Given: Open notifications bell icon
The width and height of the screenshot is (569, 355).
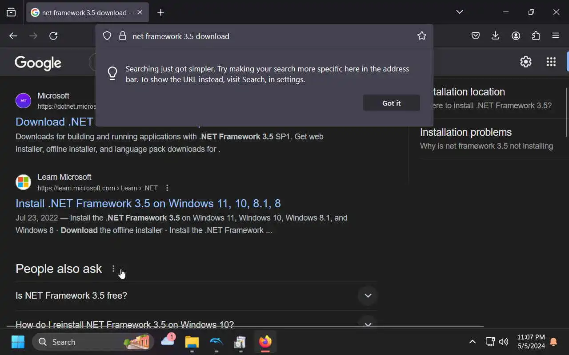Looking at the screenshot, I should pos(553,342).
